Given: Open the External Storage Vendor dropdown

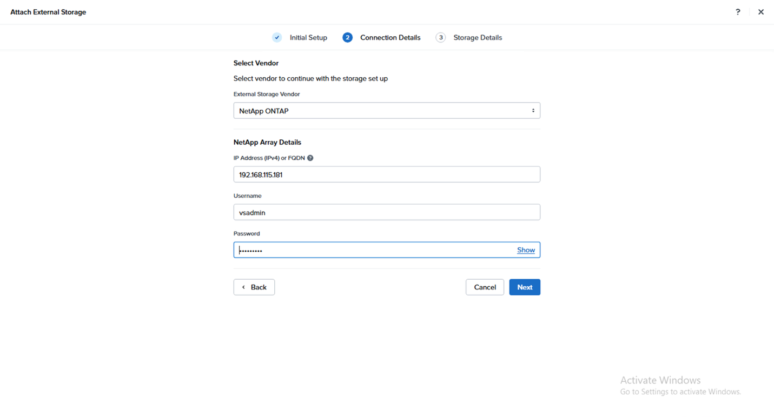Looking at the screenshot, I should click(387, 111).
